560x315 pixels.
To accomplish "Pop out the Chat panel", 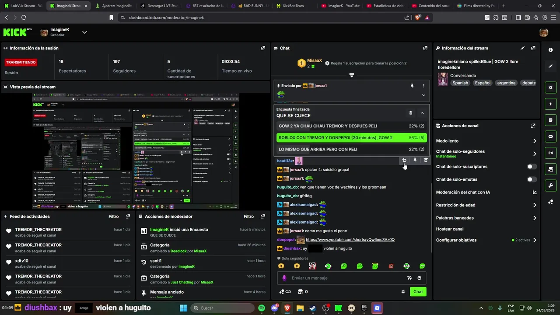I will tap(425, 48).
